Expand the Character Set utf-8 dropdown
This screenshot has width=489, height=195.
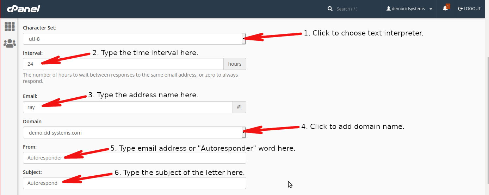point(135,39)
